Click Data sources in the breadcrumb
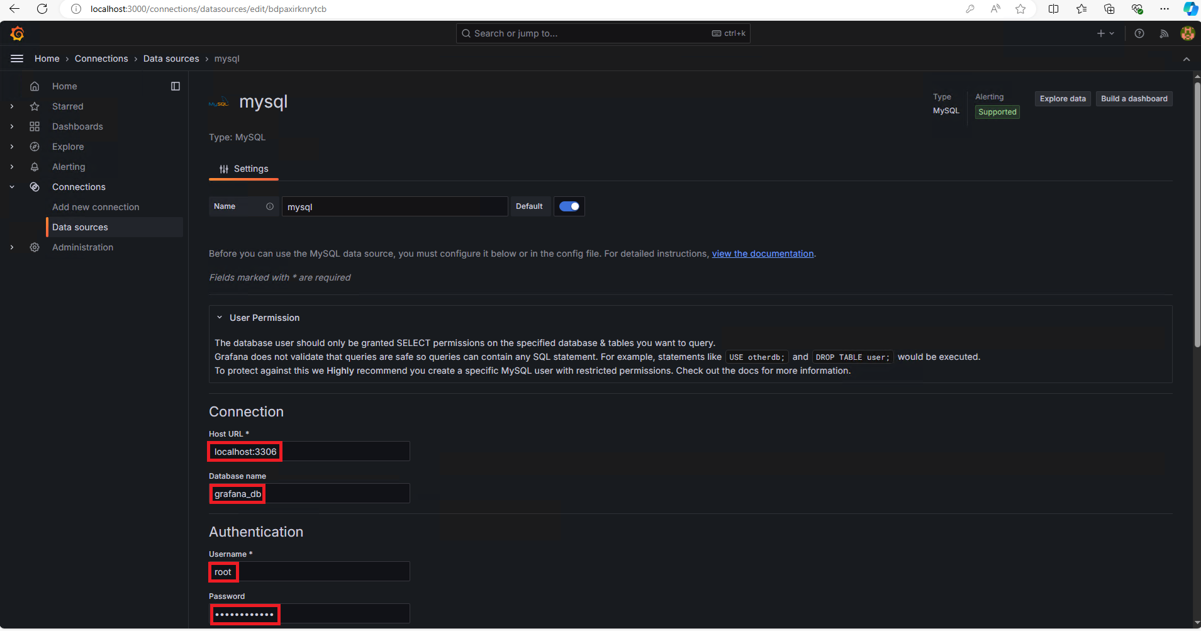Screen dimensions: 1201x631 click(171, 59)
